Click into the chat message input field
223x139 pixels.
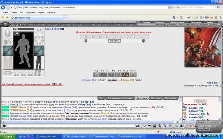(x=71, y=126)
